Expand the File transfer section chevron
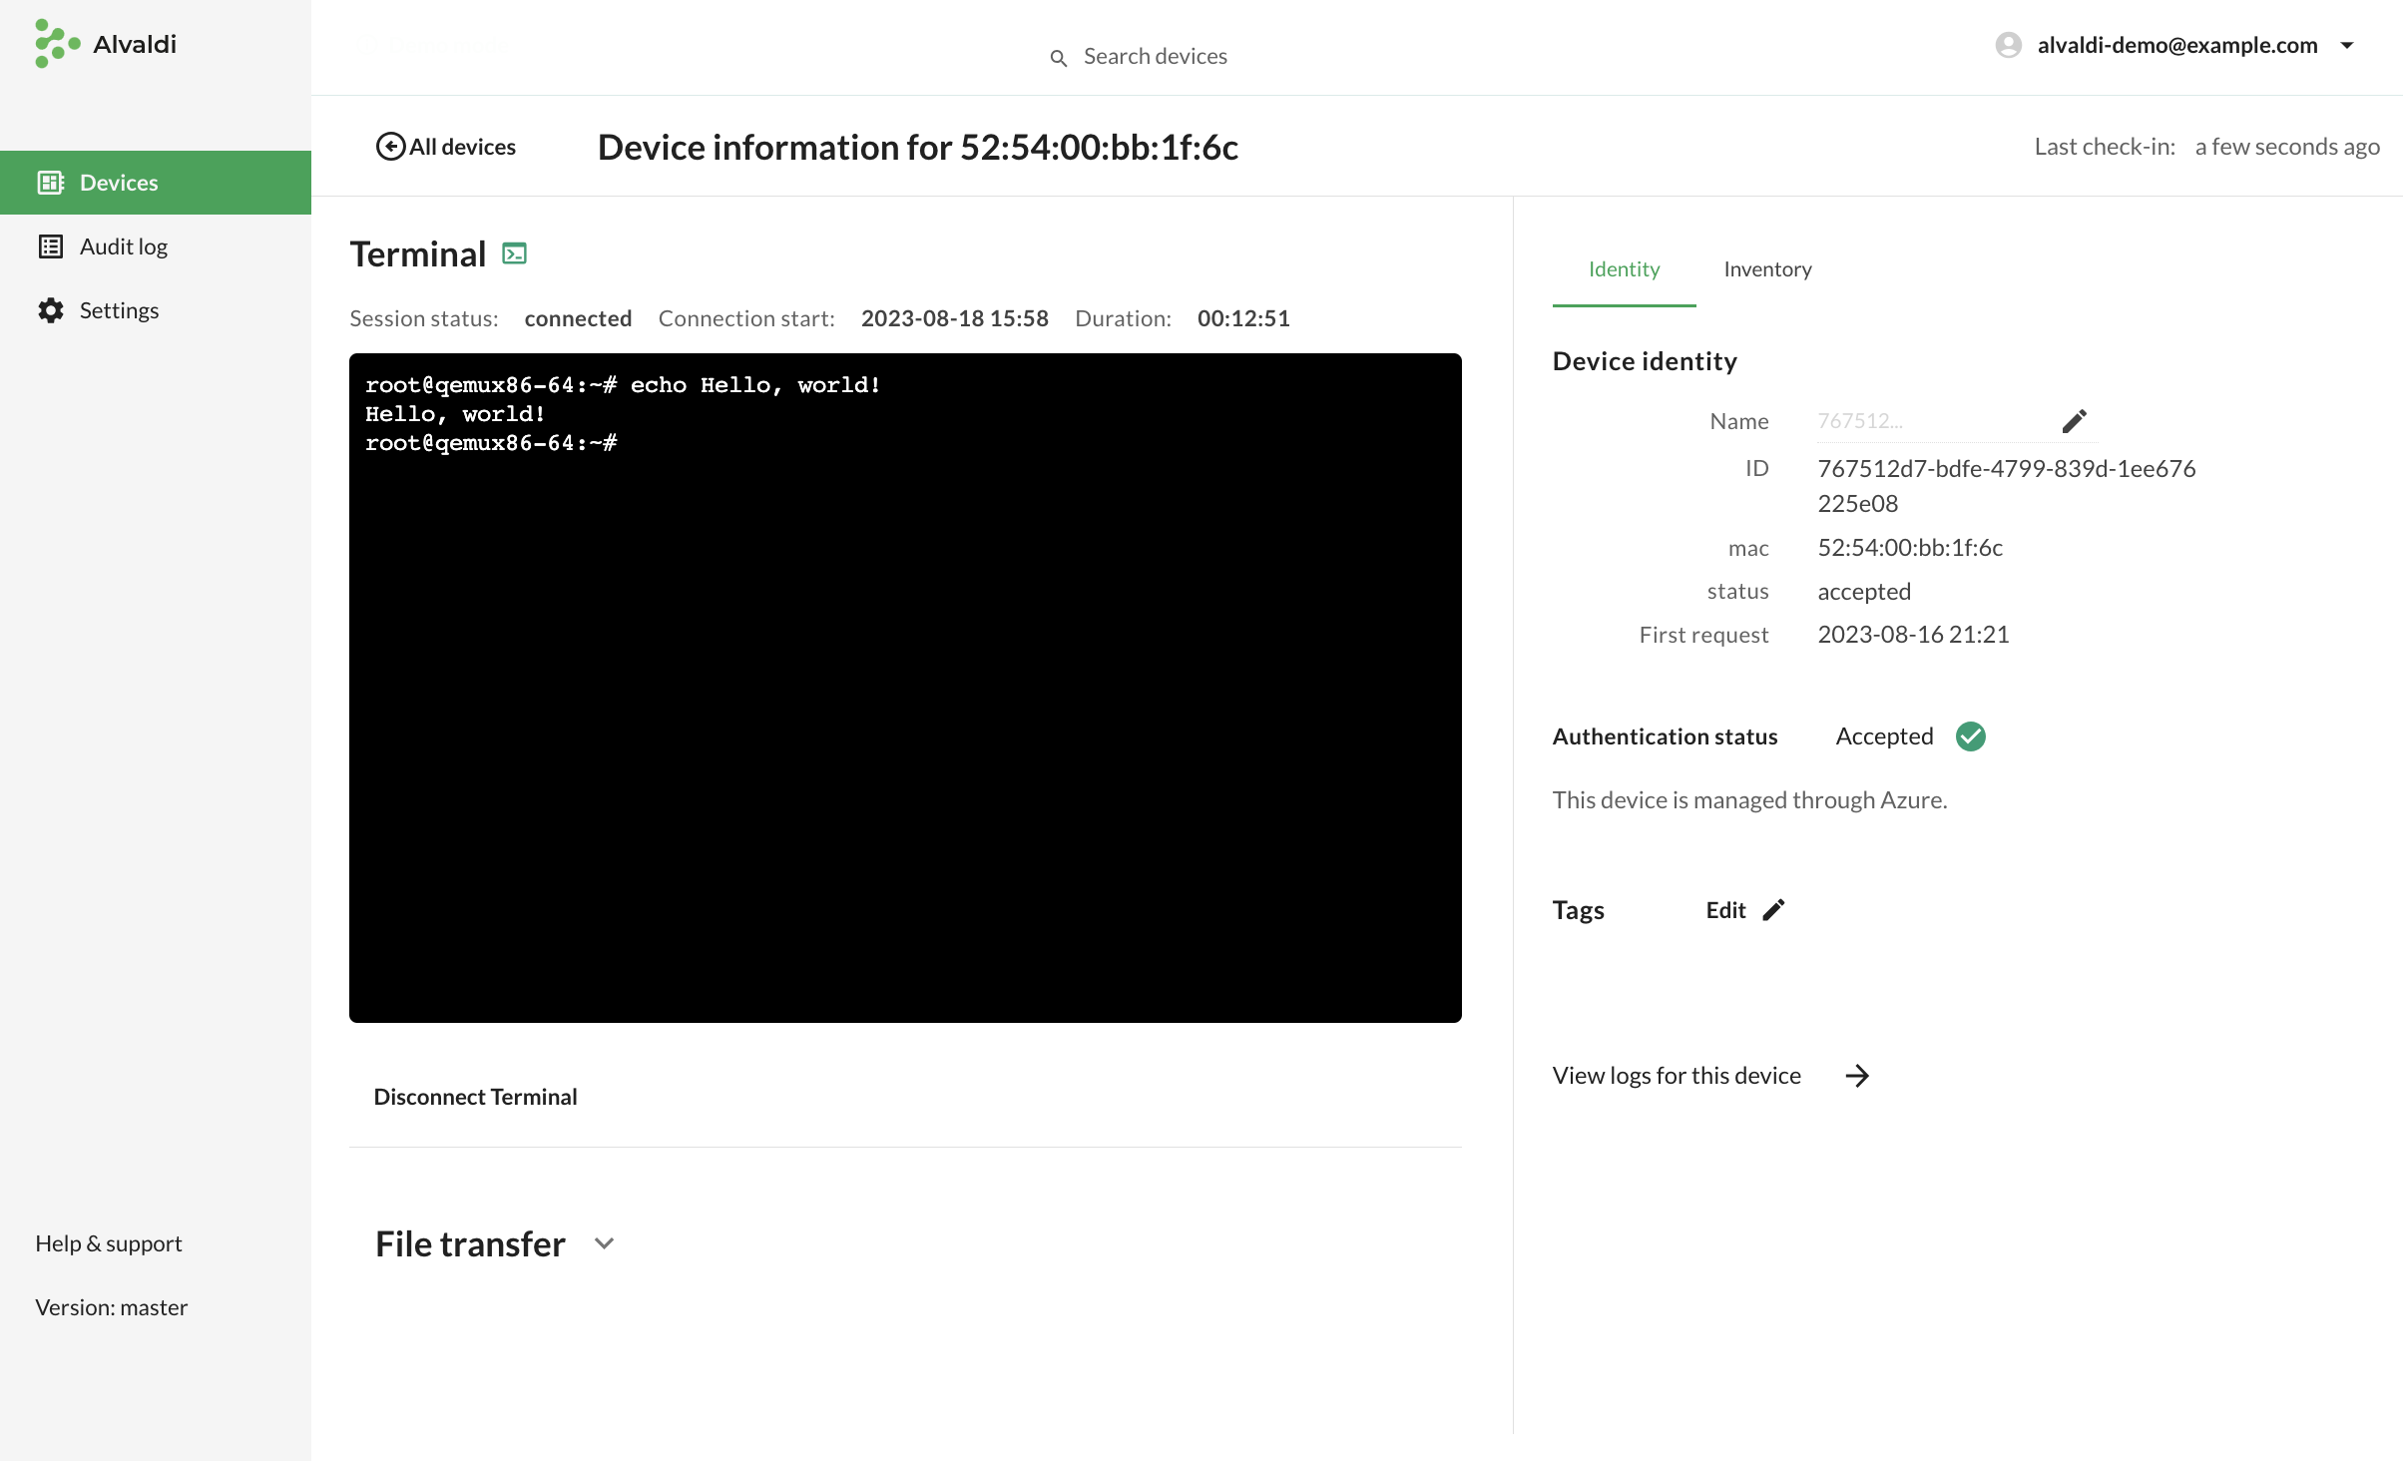The height and width of the screenshot is (1461, 2403). click(604, 1243)
